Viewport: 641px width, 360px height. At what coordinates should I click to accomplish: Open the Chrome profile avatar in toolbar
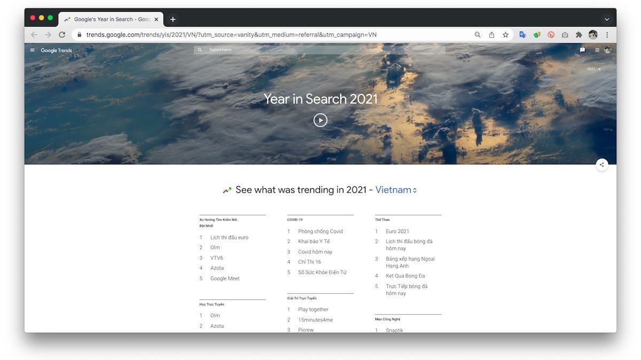pos(593,35)
